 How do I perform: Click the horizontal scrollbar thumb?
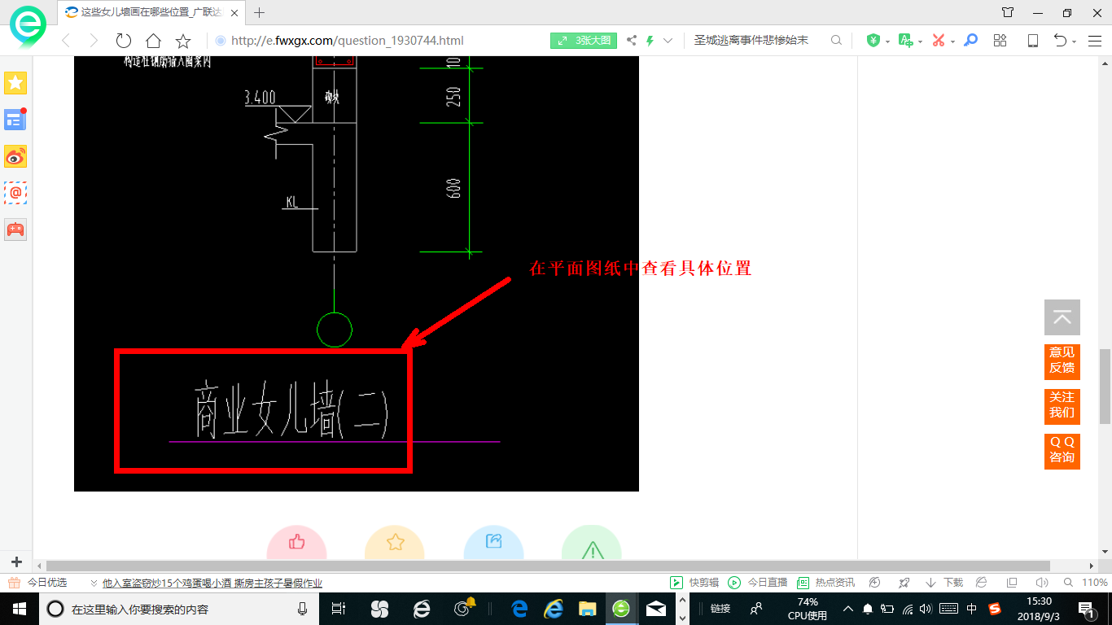pos(548,566)
